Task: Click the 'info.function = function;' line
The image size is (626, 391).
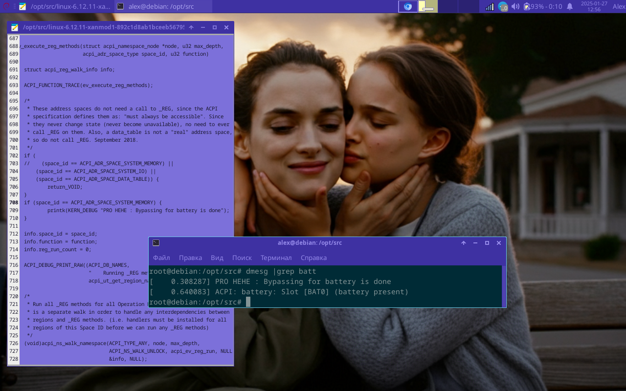Action: click(x=61, y=241)
